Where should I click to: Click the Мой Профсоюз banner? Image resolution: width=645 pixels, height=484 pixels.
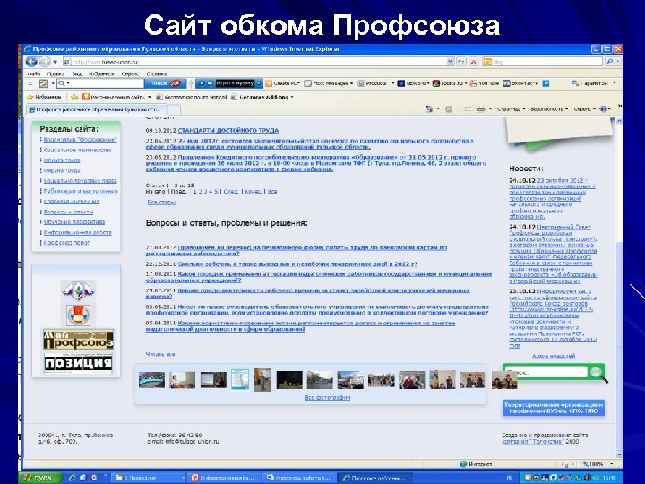(x=78, y=340)
